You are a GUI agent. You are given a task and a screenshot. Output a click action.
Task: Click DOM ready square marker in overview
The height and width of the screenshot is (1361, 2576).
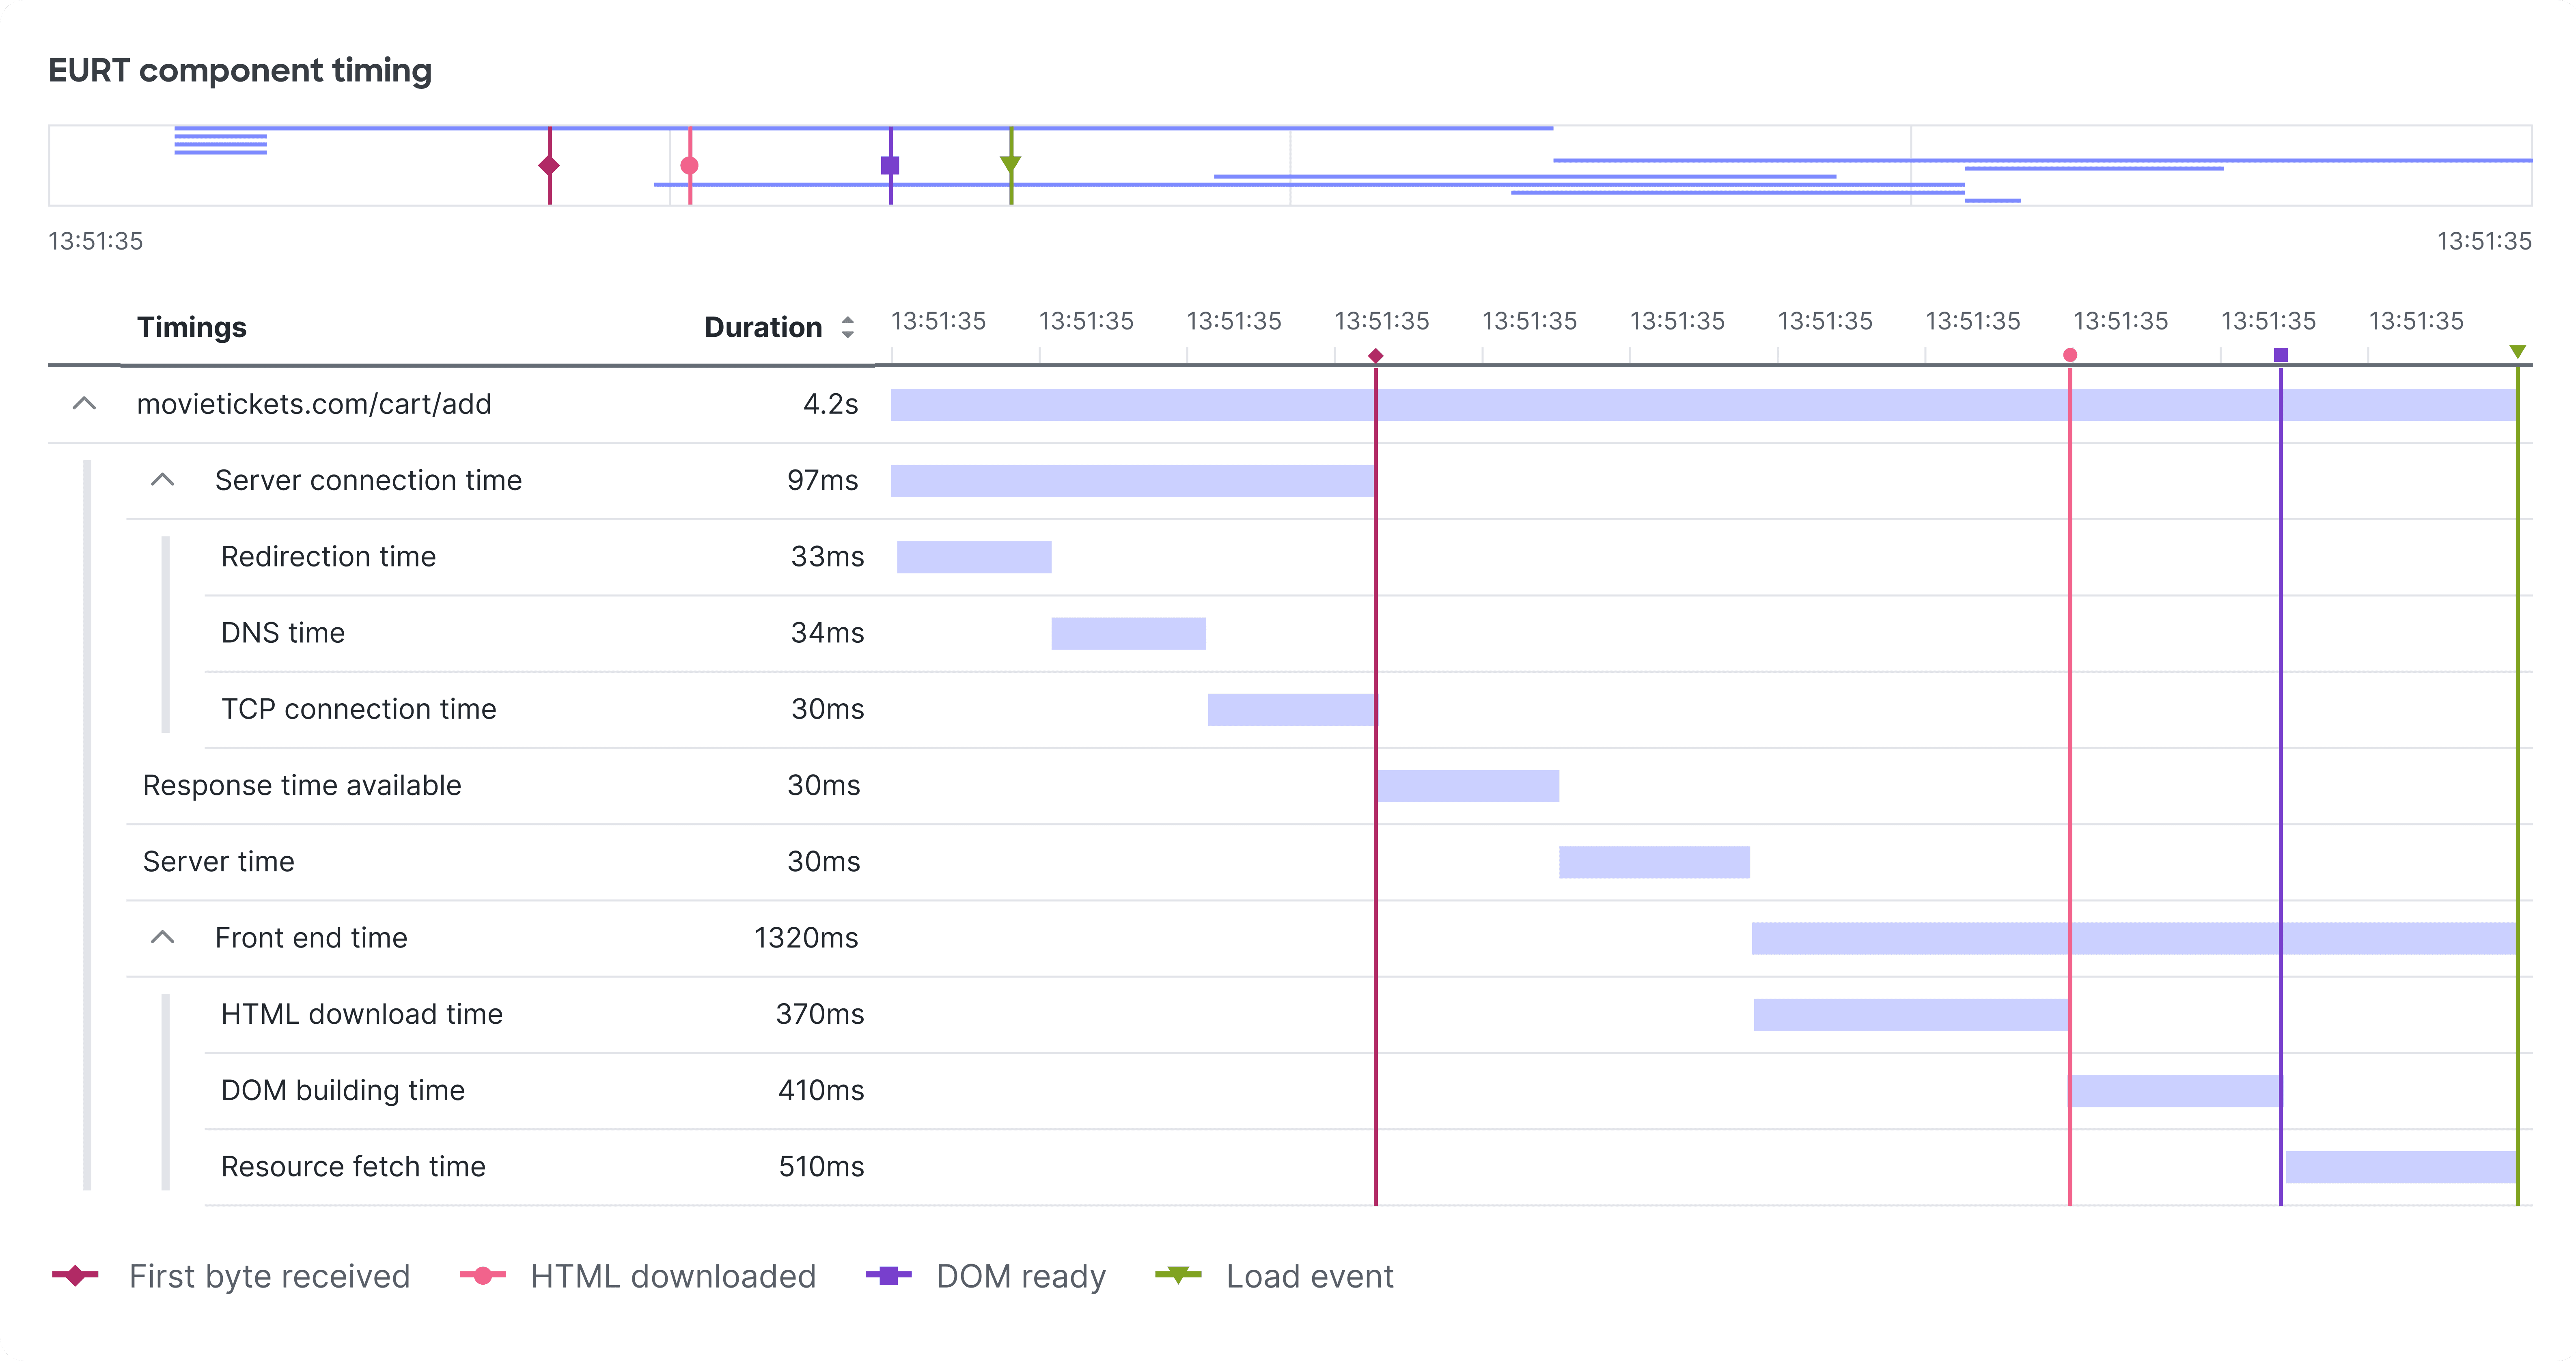[x=890, y=165]
